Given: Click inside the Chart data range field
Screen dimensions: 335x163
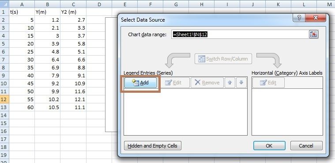Looking at the screenshot, I should pos(240,34).
